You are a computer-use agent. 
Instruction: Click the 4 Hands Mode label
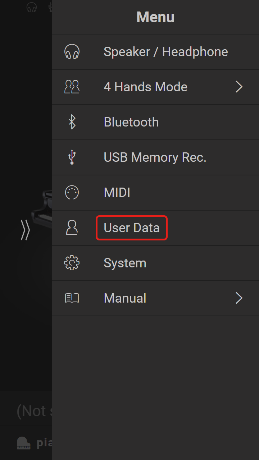tap(146, 87)
